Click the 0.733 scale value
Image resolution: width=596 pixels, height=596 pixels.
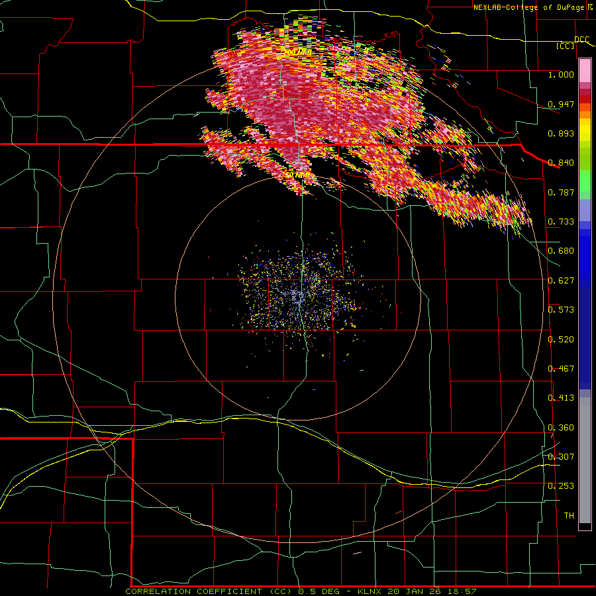click(561, 222)
